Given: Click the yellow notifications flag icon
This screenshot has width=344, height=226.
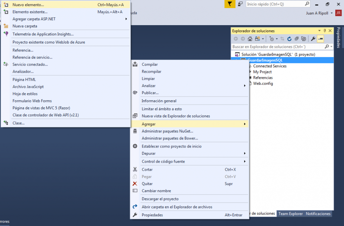Looking at the screenshot, I should (230, 4).
